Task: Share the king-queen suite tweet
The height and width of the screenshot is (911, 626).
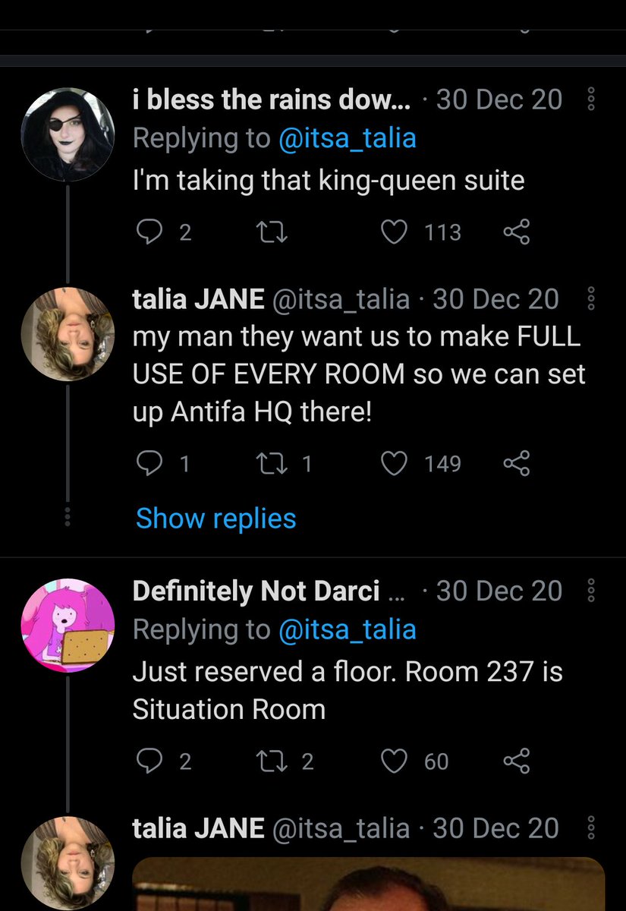Action: coord(516,231)
